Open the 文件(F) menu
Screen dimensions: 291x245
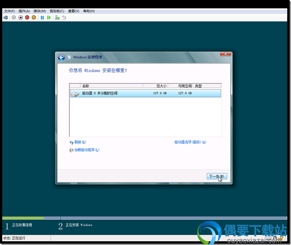pos(9,11)
